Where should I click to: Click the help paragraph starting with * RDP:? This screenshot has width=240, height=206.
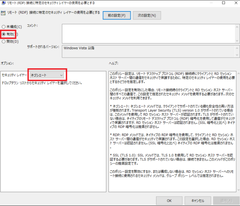point(172,141)
